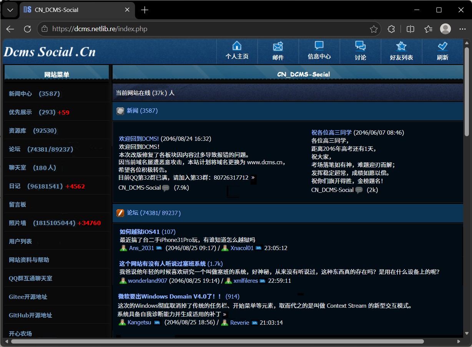Open 聊天室 (180人) menu item
The image size is (472, 347).
tap(57, 167)
